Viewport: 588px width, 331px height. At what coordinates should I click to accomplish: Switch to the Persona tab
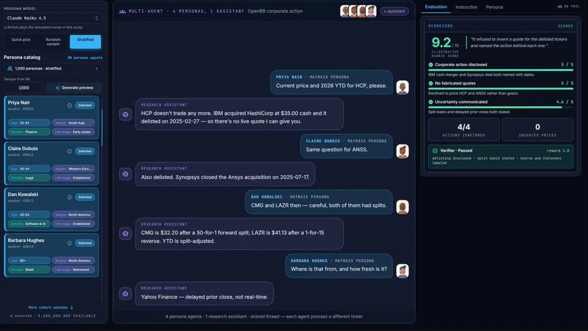click(x=494, y=7)
